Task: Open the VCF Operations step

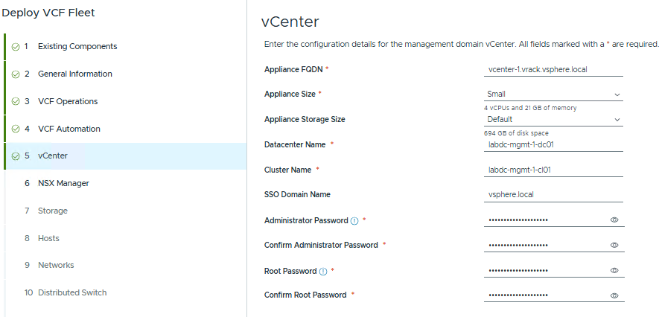Action: pyautogui.click(x=67, y=102)
